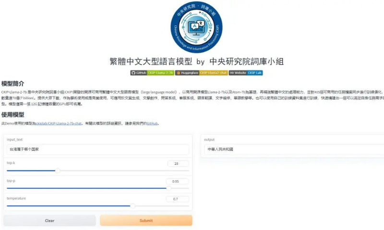This screenshot has height=230, width=384.
Task: Click the top-p label
Action: click(11, 181)
